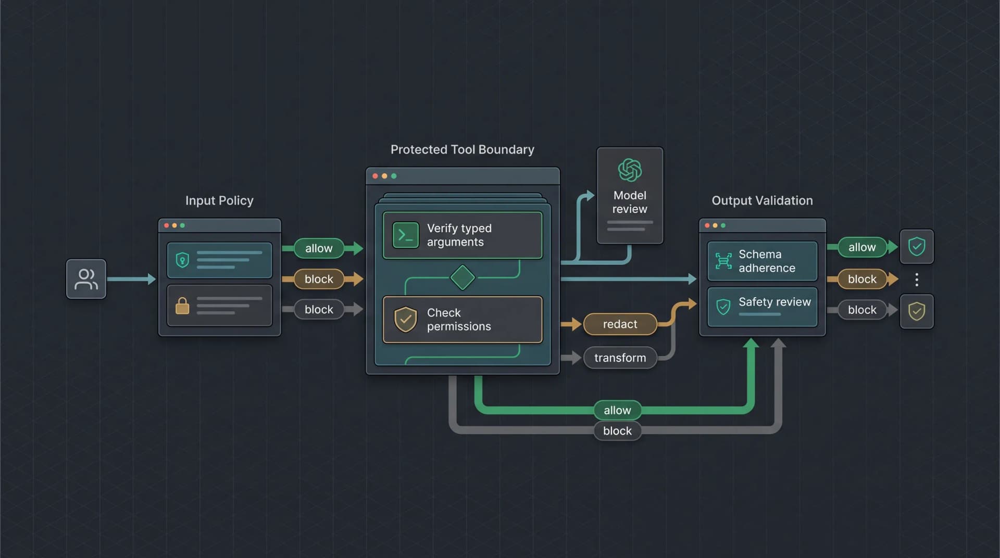Screen dimensions: 1000x558
Task: Open the Model review card
Action: pyautogui.click(x=630, y=195)
